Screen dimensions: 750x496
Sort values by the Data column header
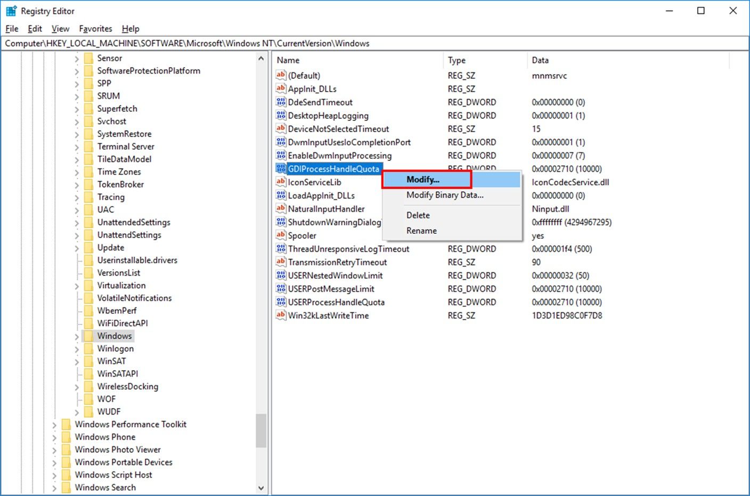click(x=629, y=60)
